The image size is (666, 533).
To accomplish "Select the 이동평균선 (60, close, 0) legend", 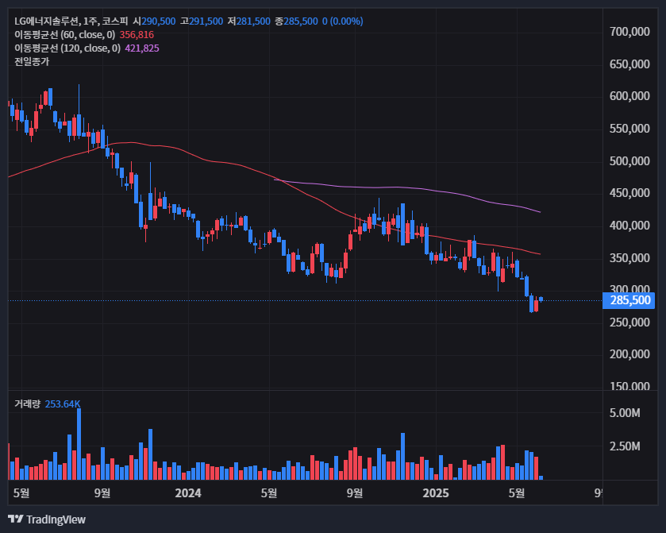I will click(x=64, y=35).
